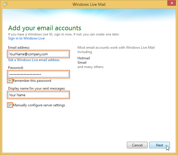Focus the Password field
This screenshot has width=178, height=155.
38,74
